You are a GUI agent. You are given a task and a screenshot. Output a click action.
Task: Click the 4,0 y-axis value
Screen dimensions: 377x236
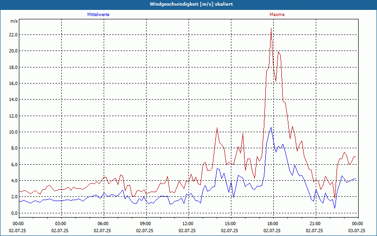(14, 181)
